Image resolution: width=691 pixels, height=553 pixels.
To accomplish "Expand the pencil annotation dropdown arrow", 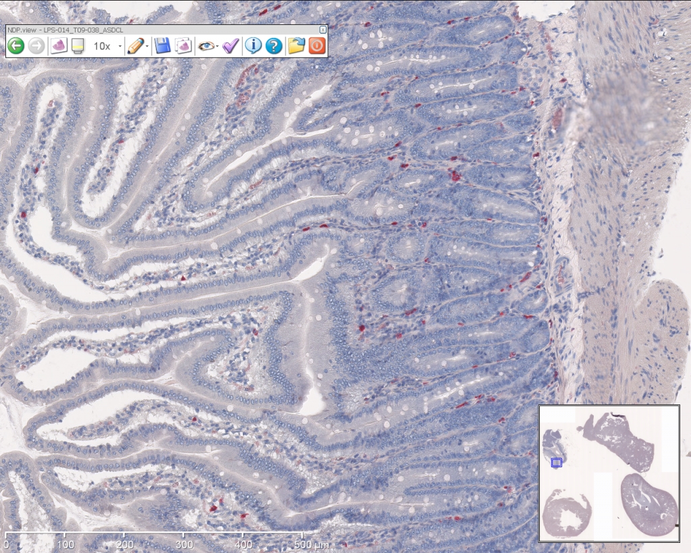I will coord(146,47).
